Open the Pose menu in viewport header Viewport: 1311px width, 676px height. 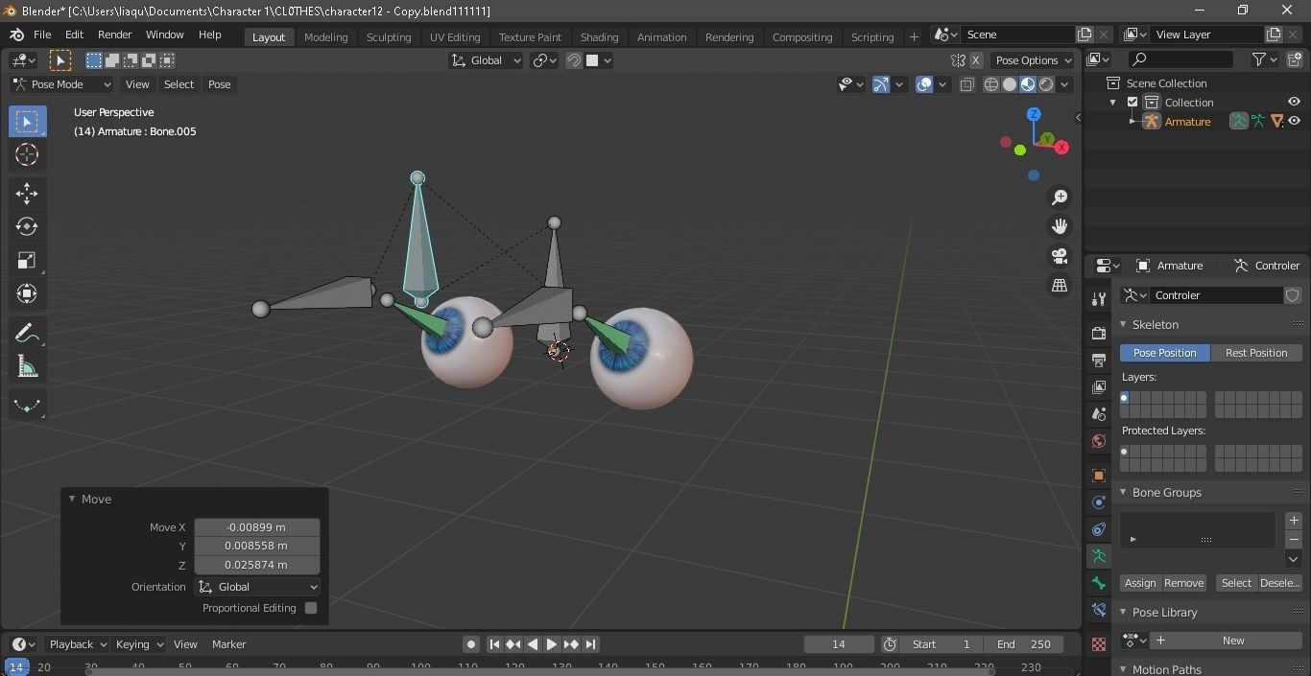pos(219,84)
